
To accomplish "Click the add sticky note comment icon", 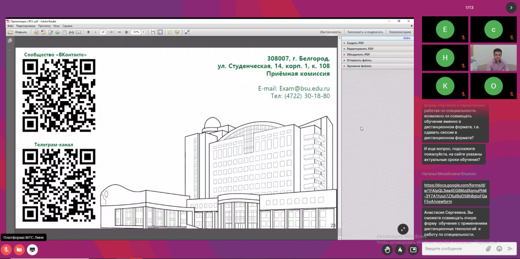I will (x=170, y=32).
